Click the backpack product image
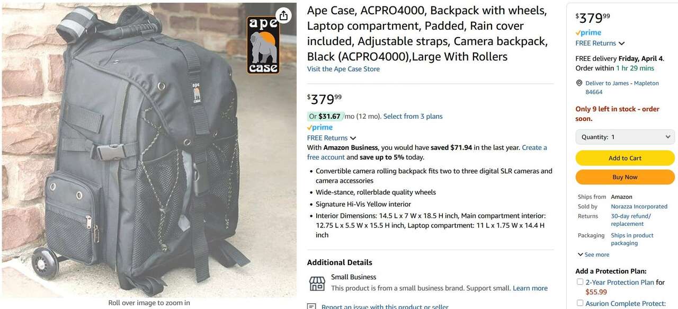Viewport: 678px width, 309px height. pyautogui.click(x=149, y=150)
